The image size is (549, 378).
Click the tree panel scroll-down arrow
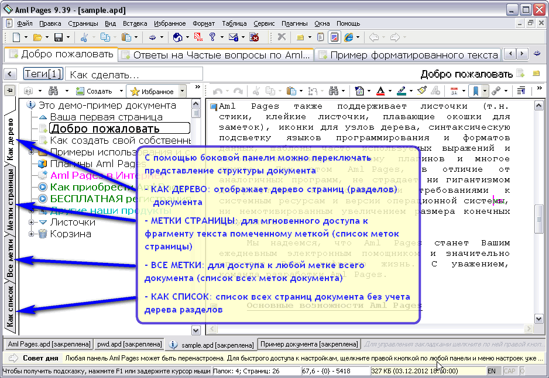pyautogui.click(x=195, y=330)
